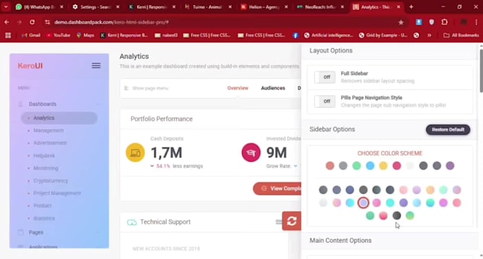Image resolution: width=483 pixels, height=259 pixels.
Task: Click the Restore Default button
Action: (x=448, y=129)
